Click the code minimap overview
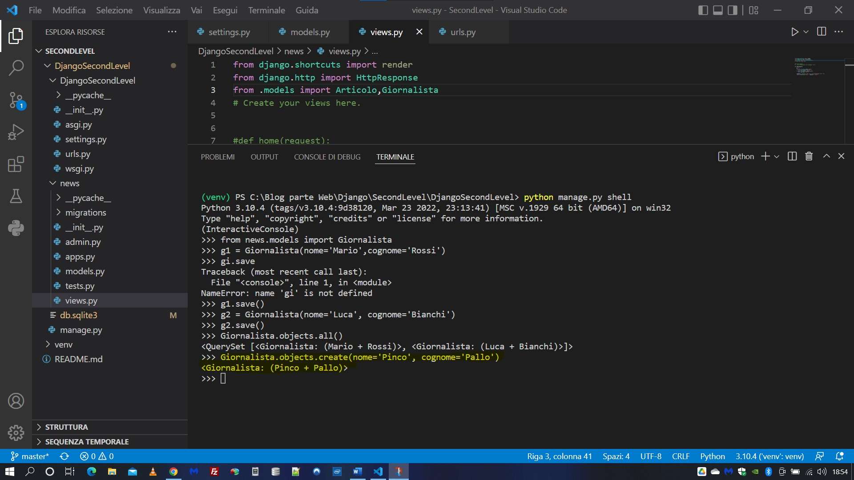The image size is (854, 480). [x=819, y=67]
